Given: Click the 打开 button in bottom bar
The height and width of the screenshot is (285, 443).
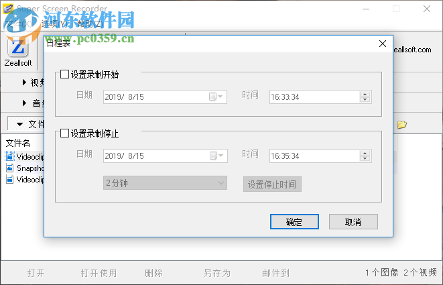Looking at the screenshot, I should pos(36,273).
